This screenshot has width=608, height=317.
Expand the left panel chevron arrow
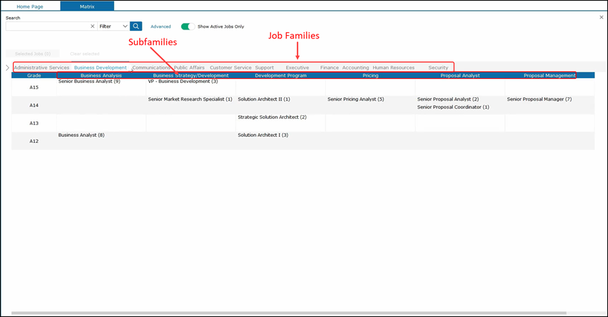click(7, 67)
